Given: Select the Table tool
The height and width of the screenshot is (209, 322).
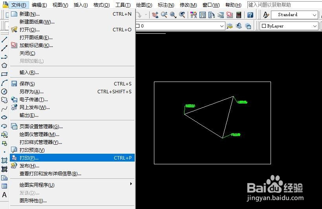Looking at the screenshot, I should pos(4,186).
